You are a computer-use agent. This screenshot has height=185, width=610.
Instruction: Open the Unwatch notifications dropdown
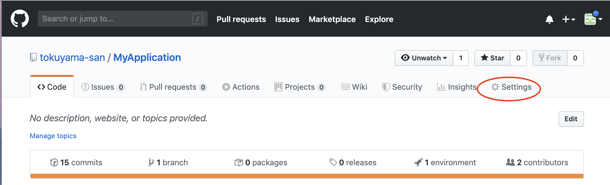pos(424,58)
